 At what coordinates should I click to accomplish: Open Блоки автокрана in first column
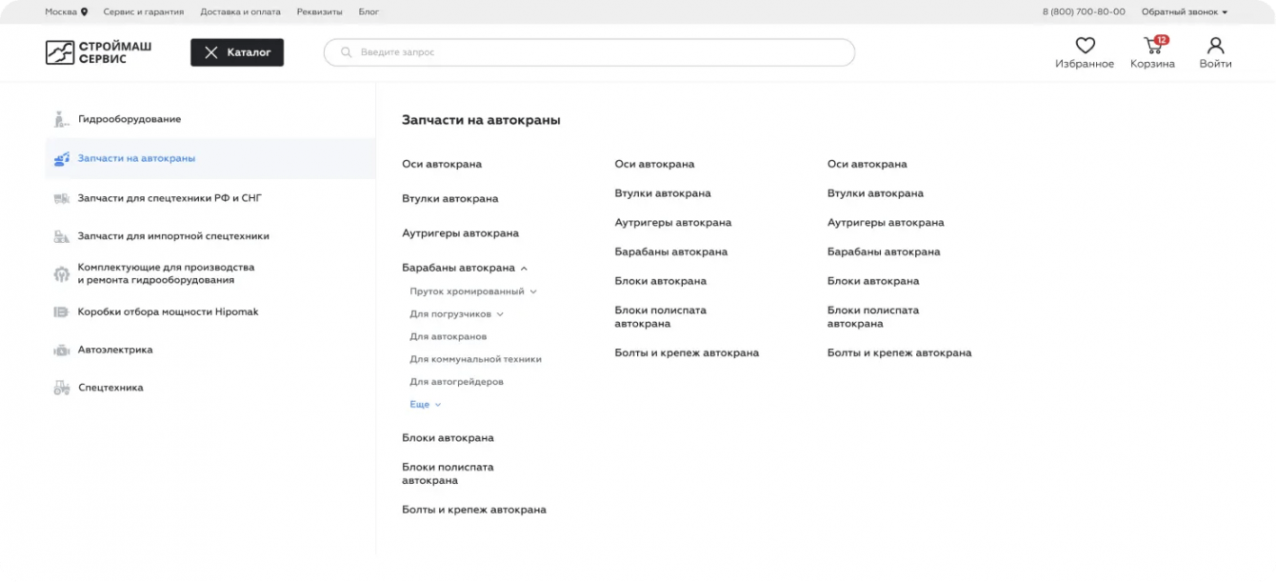point(449,438)
